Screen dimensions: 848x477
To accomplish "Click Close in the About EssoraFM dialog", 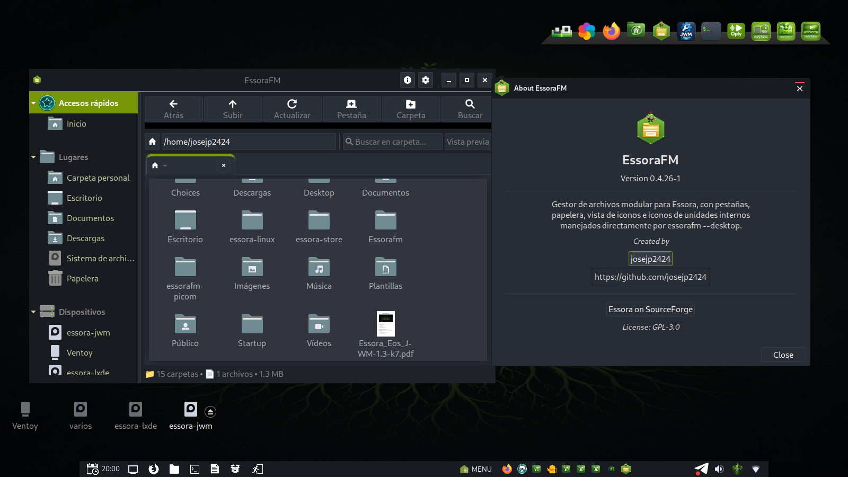I will [x=783, y=355].
